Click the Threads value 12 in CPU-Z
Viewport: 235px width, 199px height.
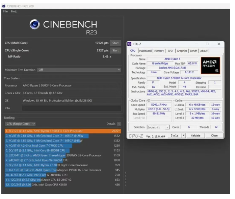[216, 127]
